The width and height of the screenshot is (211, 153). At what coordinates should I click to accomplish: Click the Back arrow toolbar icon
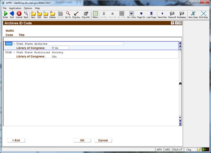(x=26, y=14)
